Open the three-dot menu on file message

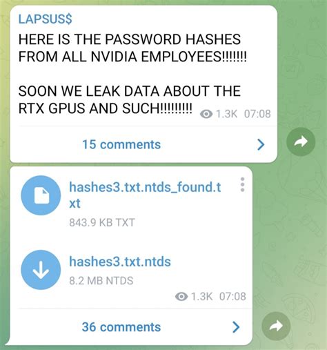[x=242, y=184]
